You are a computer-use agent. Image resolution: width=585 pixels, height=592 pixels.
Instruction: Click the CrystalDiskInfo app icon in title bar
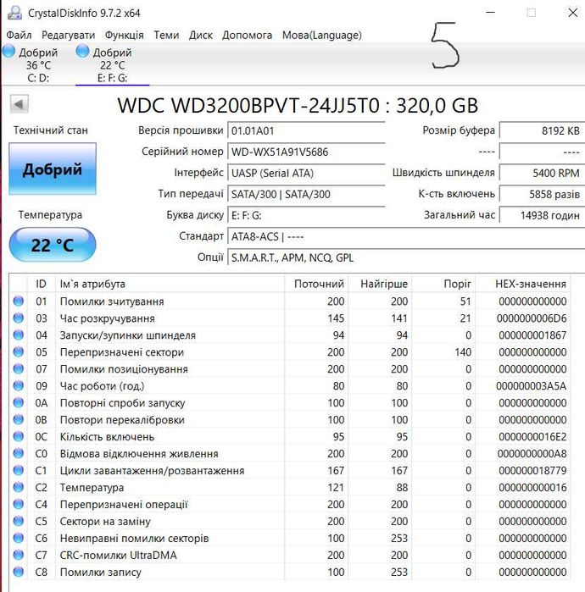(x=15, y=13)
